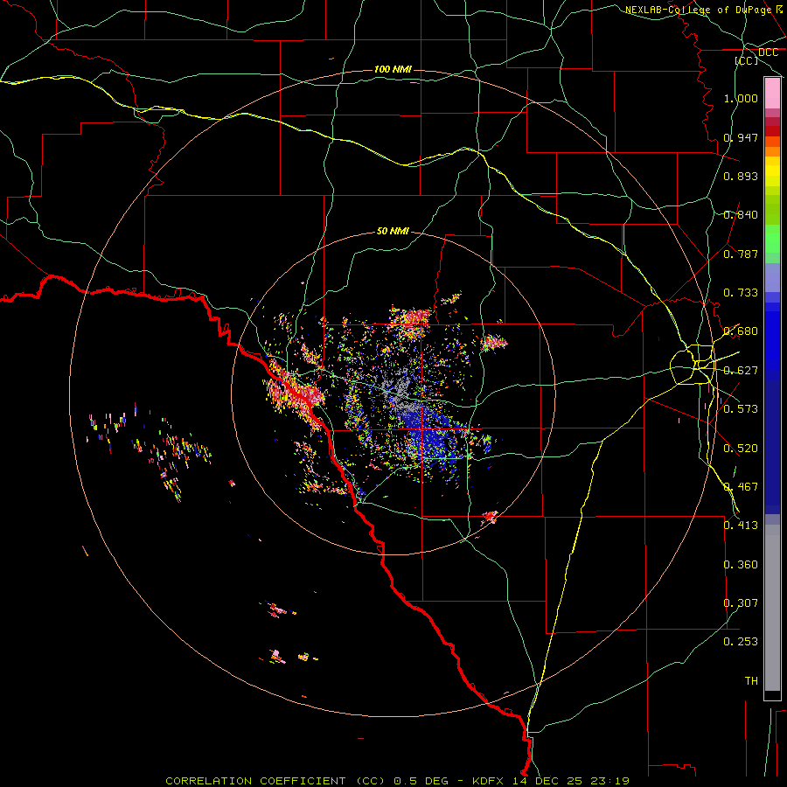Screen dimensions: 787x787
Task: Click the 0.733 legend value
Action: (x=741, y=293)
